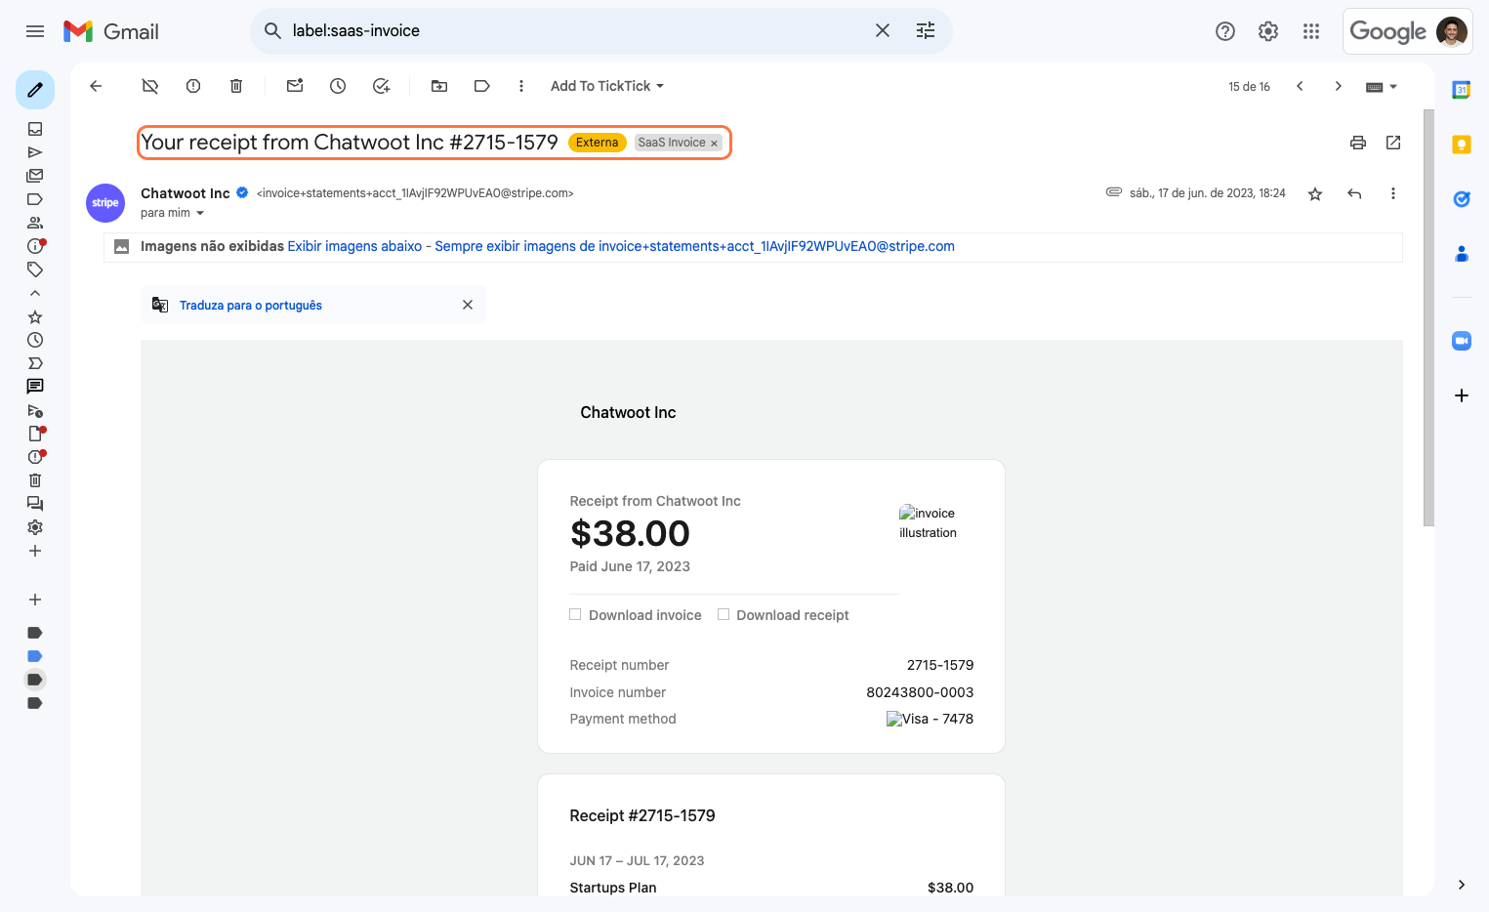Open the Gmail main menu hamburger
Viewport: 1489px width, 912px height.
coord(35,31)
